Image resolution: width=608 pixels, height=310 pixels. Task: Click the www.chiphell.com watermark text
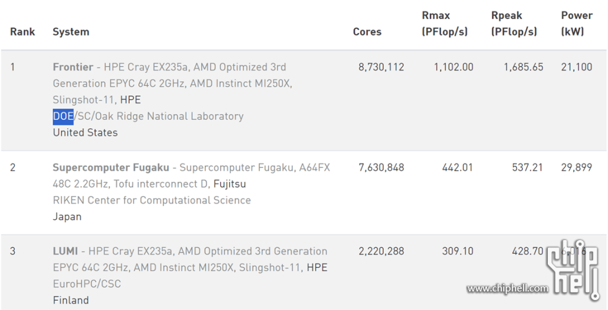click(507, 288)
